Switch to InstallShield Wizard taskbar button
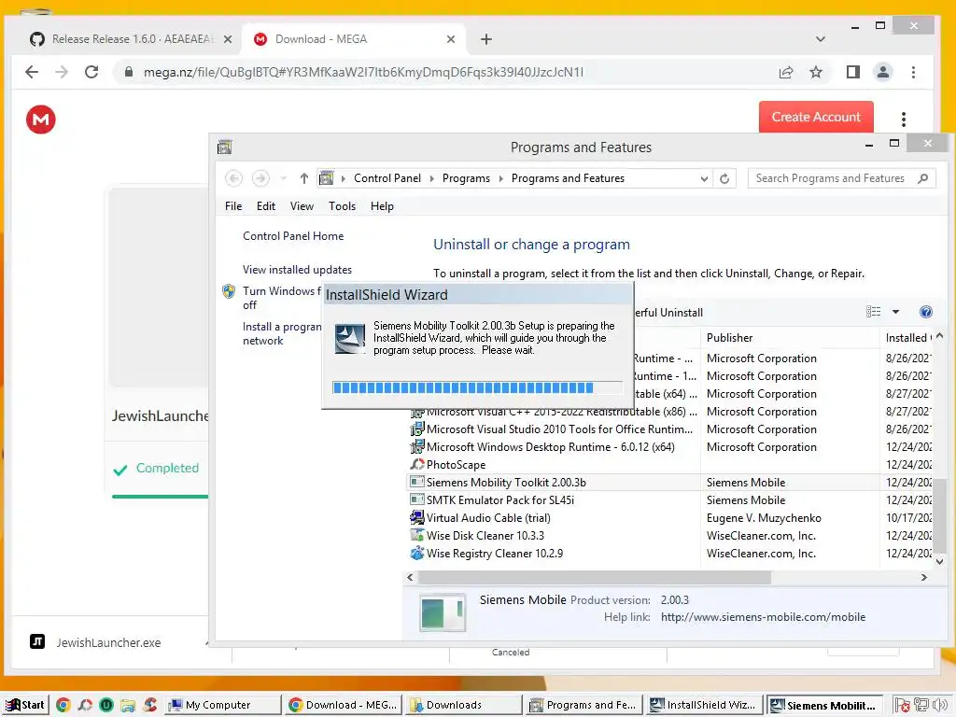The width and height of the screenshot is (956, 717). [704, 705]
